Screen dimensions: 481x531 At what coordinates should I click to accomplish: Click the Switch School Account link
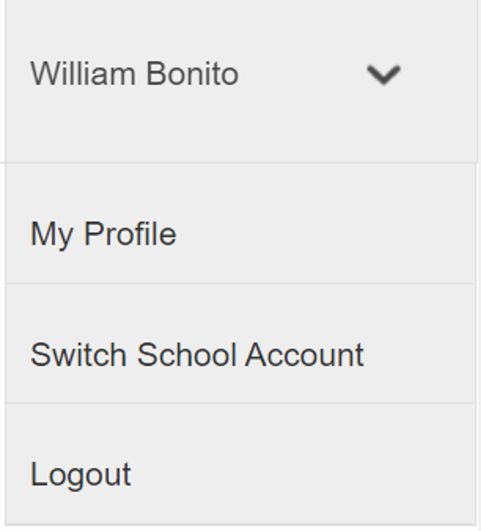(197, 355)
